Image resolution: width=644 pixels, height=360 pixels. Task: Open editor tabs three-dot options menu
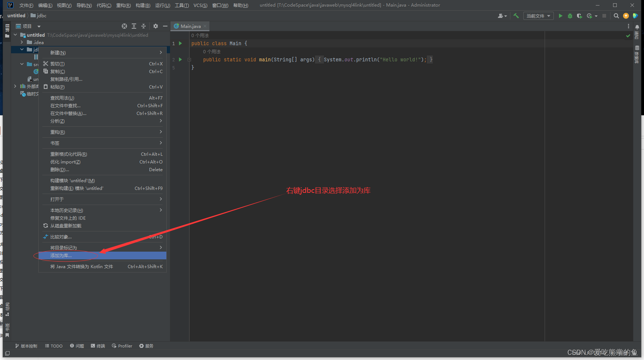click(629, 26)
